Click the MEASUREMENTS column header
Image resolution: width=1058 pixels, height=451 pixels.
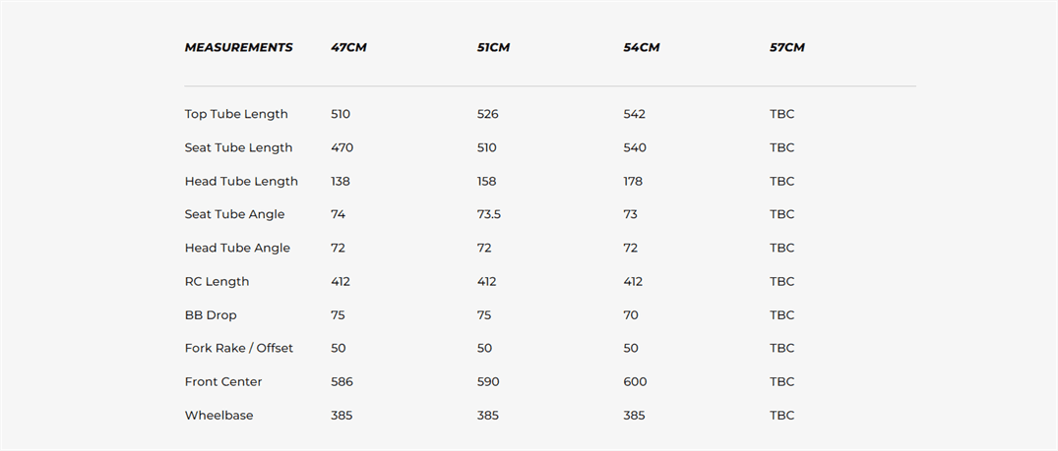click(239, 48)
